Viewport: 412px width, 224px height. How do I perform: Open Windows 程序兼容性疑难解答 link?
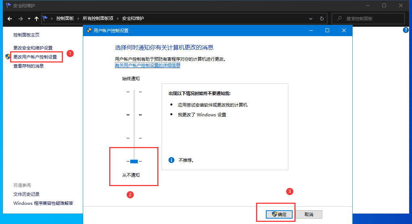(x=43, y=203)
